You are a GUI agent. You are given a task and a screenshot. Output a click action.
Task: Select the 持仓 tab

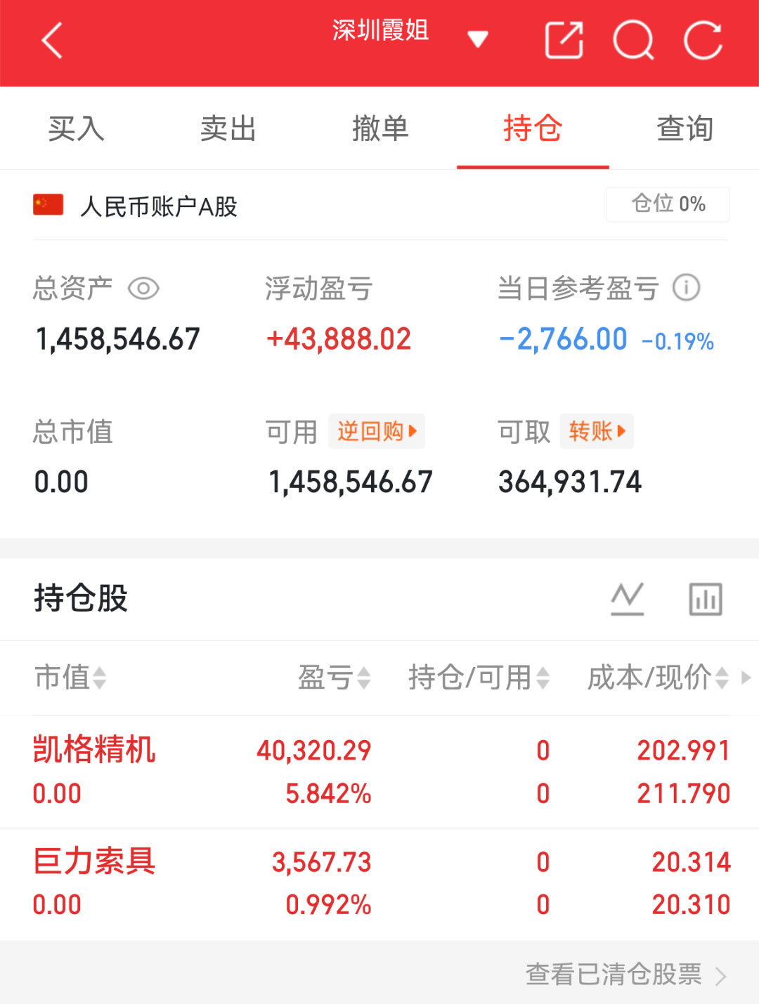(533, 128)
